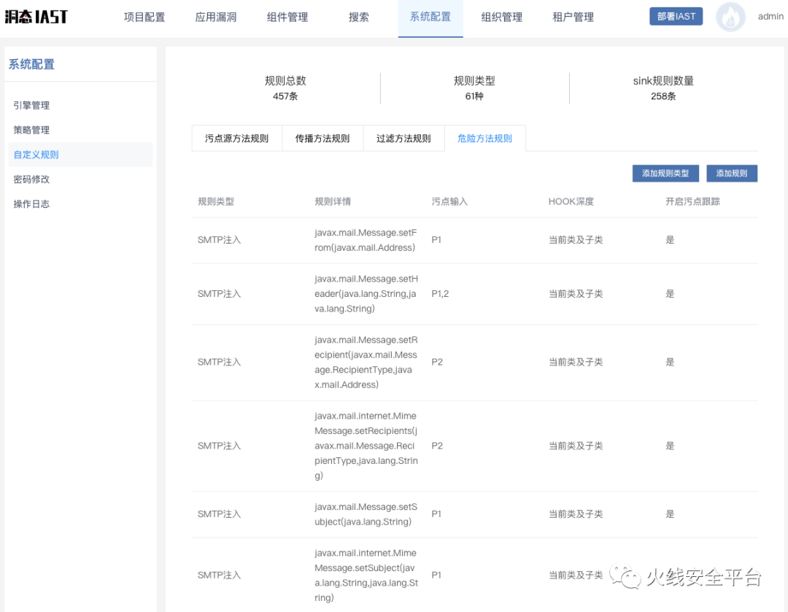Viewport: 788px width, 612px height.
Task: Open the admin flame avatar icon
Action: pyautogui.click(x=730, y=18)
